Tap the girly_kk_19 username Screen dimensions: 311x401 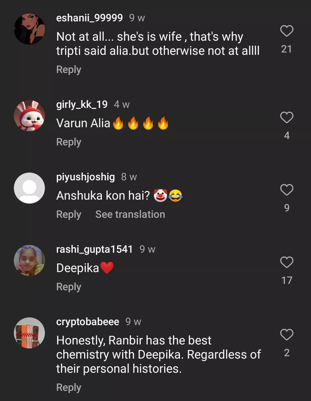click(82, 104)
